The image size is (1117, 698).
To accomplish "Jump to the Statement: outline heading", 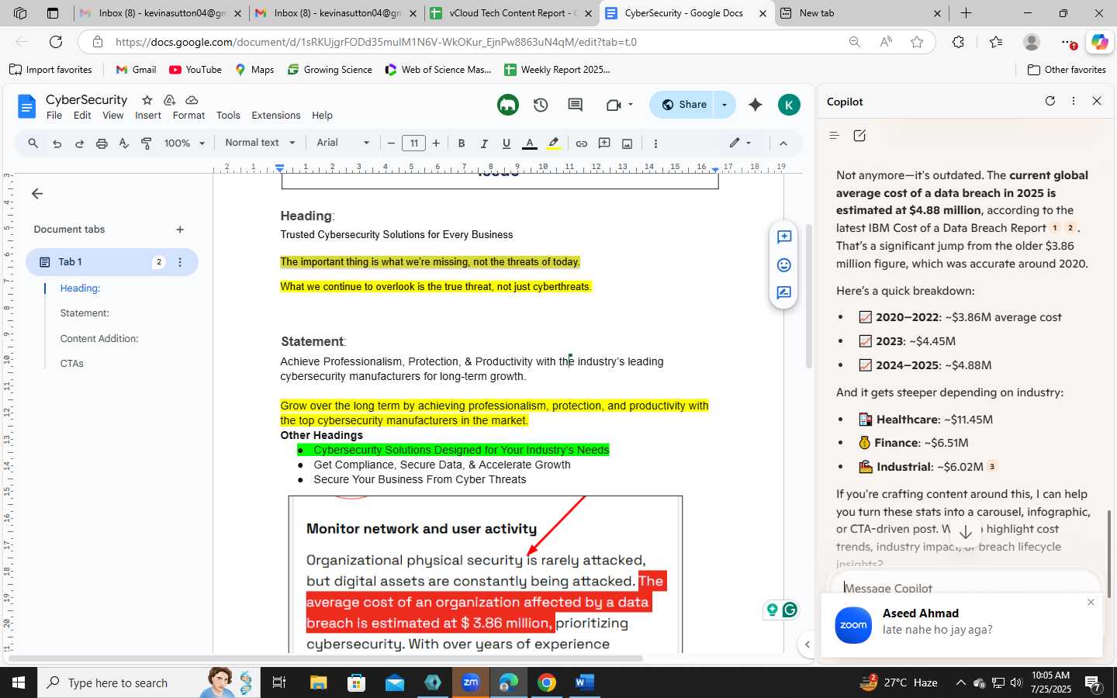I will [x=85, y=313].
